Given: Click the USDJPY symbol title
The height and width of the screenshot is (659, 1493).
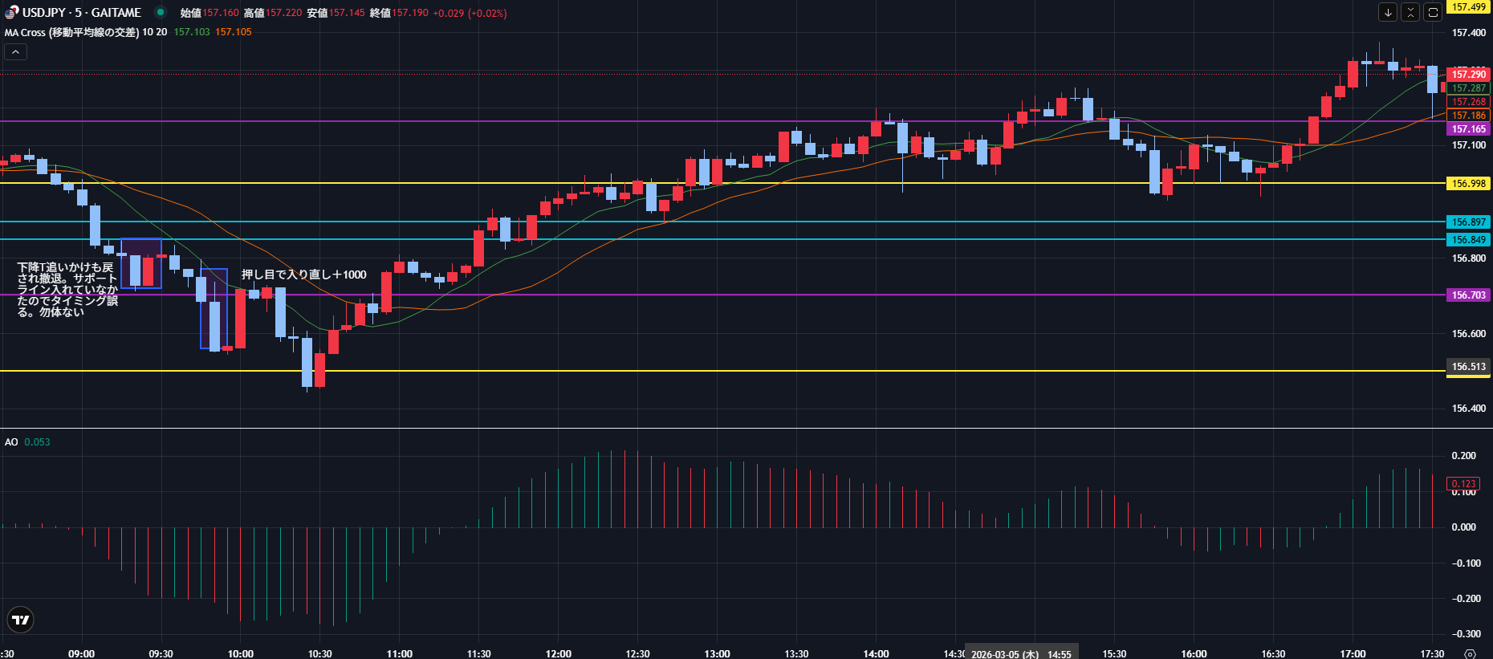Looking at the screenshot, I should coord(82,13).
